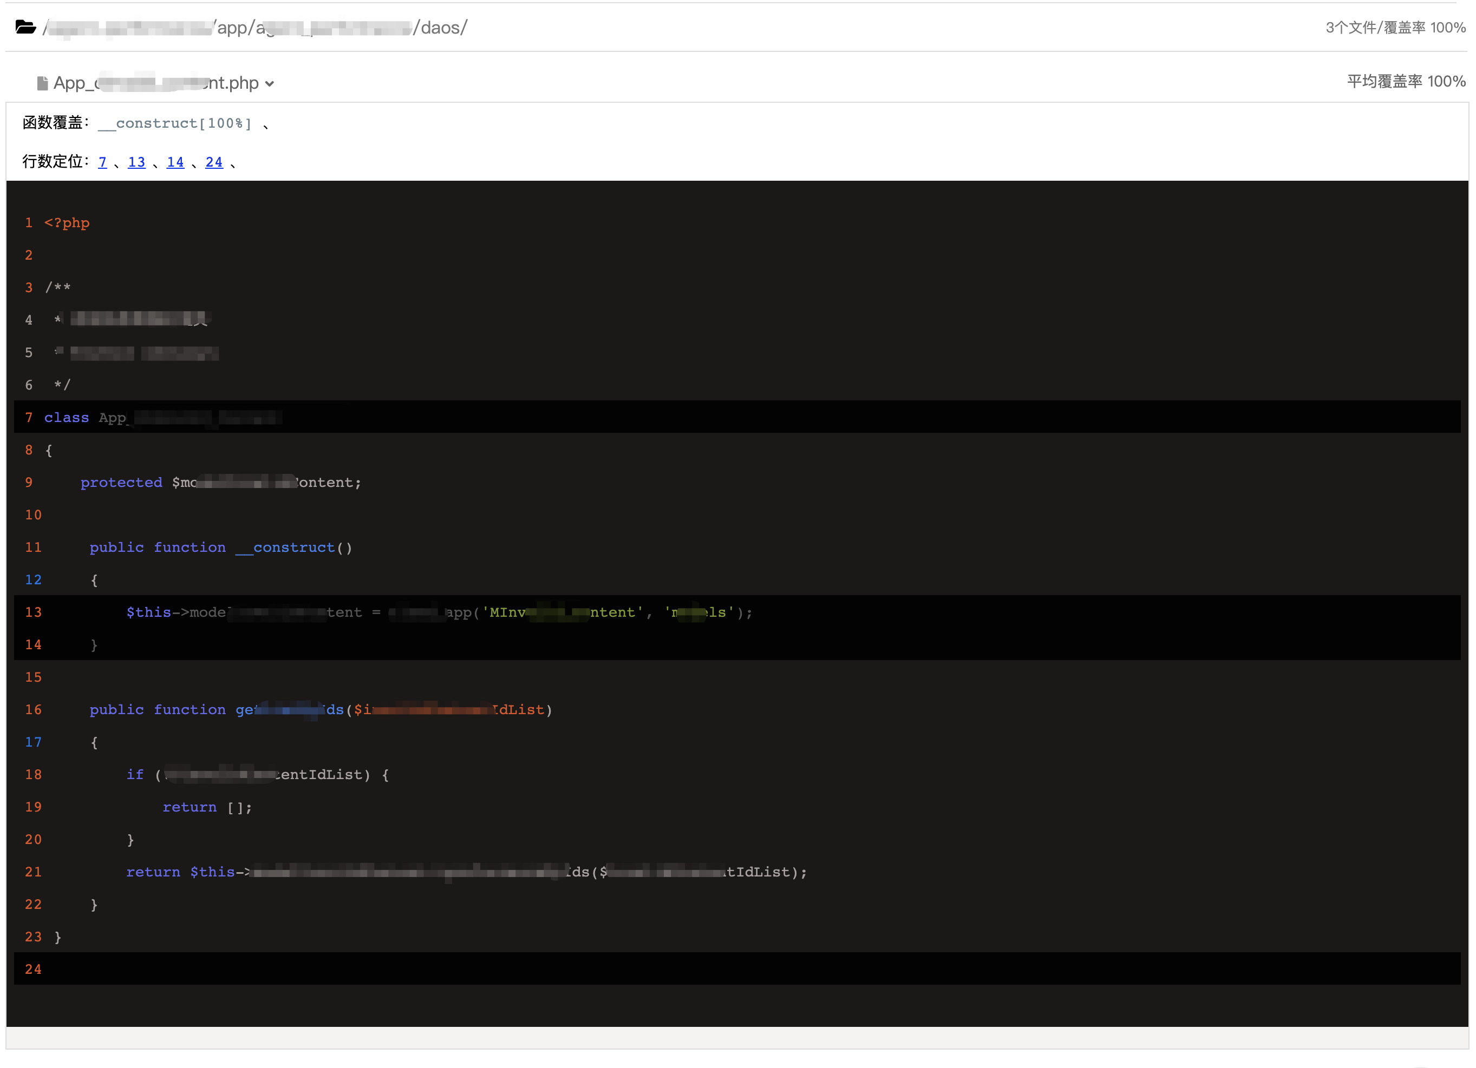Viewport: 1476px width, 1068px height.
Task: Click the '行数定位:' label
Action: point(56,162)
